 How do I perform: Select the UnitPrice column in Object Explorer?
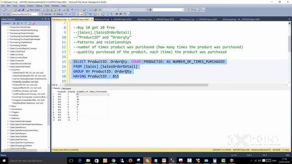pos(25,91)
